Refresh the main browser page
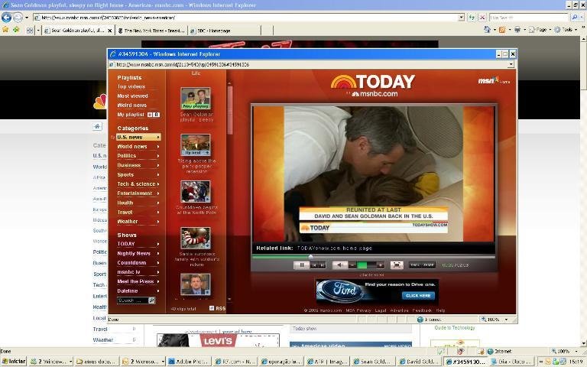 pos(472,18)
